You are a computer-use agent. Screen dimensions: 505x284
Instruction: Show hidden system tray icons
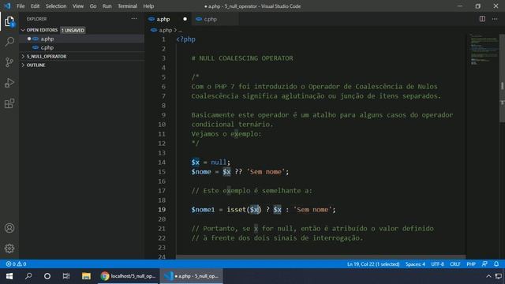point(488,276)
